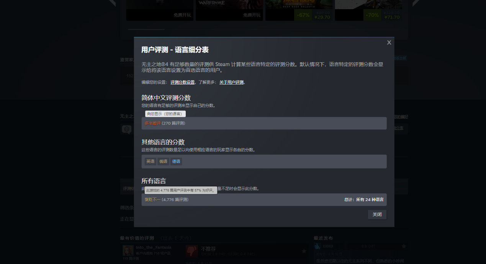The image size is (486, 264).
Task: Open the 关于用户评测 link
Action: (x=231, y=82)
